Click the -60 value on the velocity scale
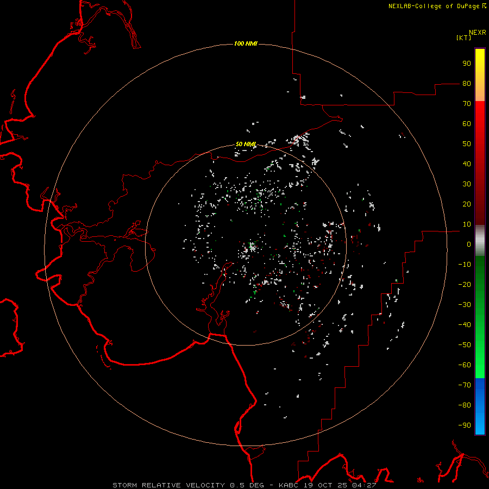The image size is (489, 489). (465, 365)
